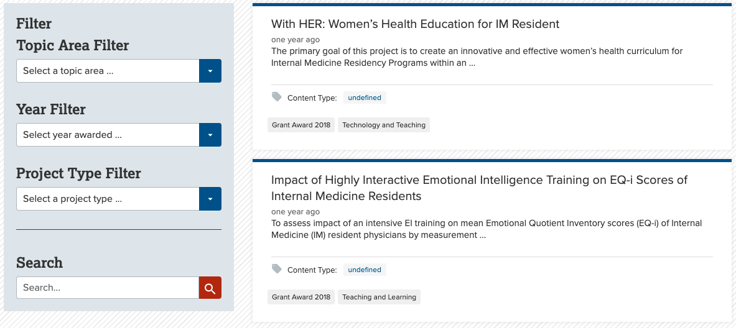Click the red search magnifier button
Image resolution: width=736 pixels, height=328 pixels.
[210, 288]
